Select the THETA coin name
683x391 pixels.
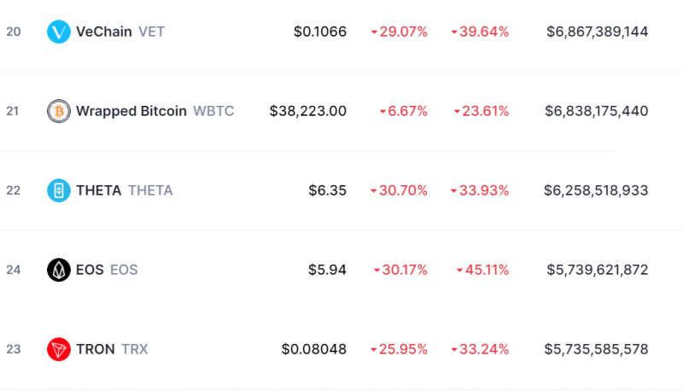click(98, 190)
